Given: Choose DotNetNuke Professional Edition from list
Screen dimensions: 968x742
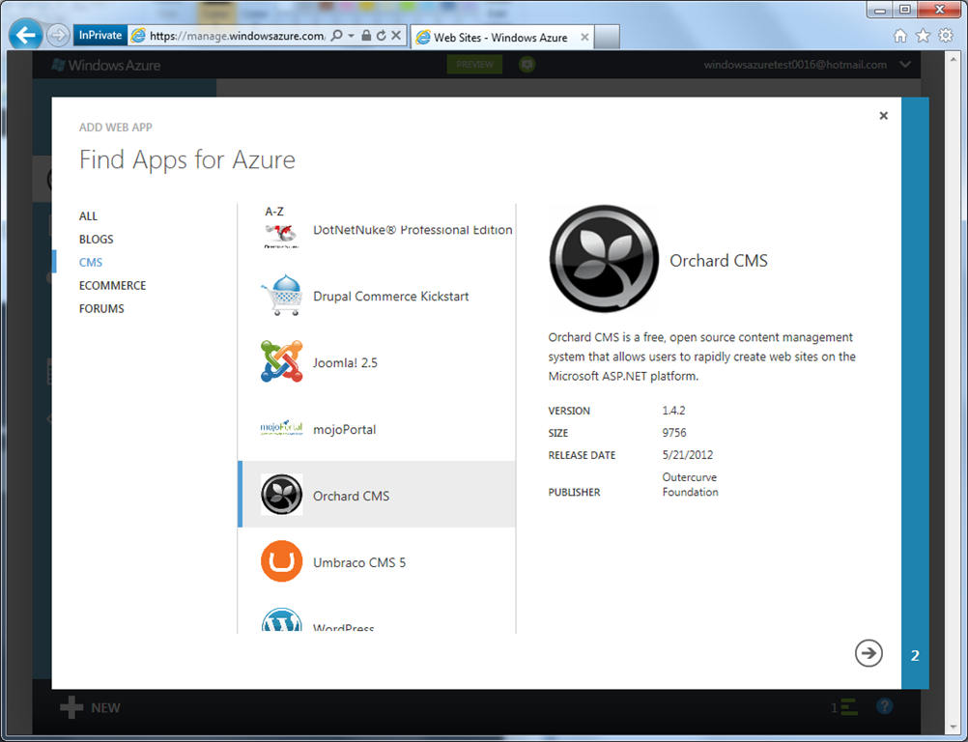Looking at the screenshot, I should 412,231.
